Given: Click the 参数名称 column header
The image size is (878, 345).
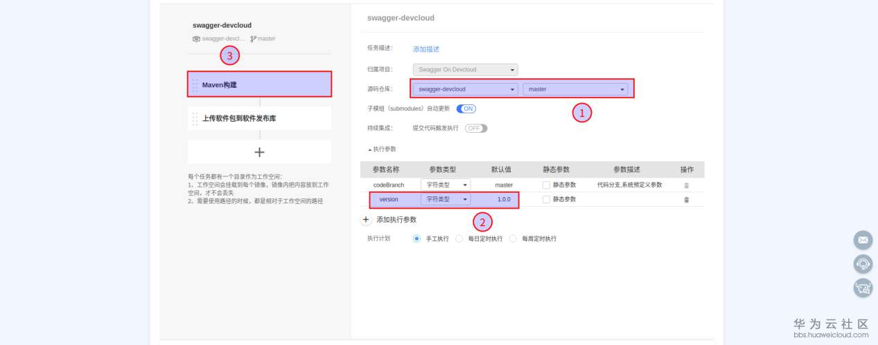Looking at the screenshot, I should [386, 169].
